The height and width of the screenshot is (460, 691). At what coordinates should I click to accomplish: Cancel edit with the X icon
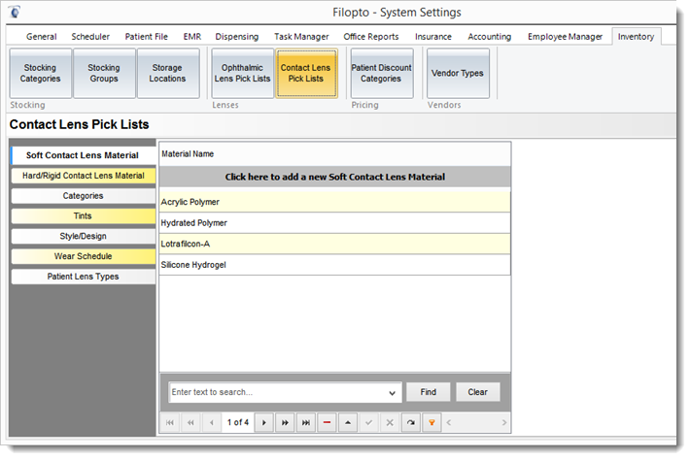click(390, 423)
